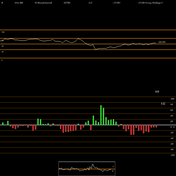Click the 'CURO Group Holdings C' company name
The image size is (176, 176).
pyautogui.click(x=151, y=3)
